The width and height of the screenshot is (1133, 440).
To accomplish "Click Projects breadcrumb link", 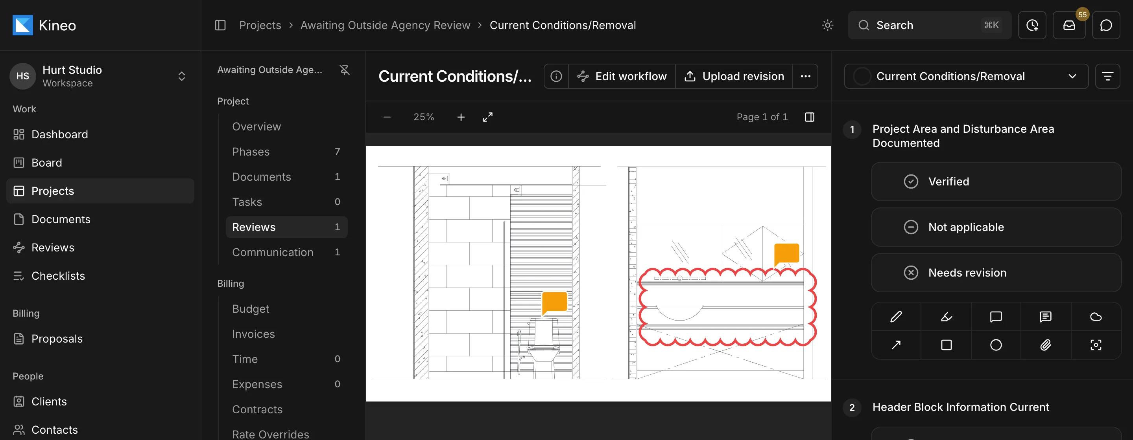I will coord(260,25).
